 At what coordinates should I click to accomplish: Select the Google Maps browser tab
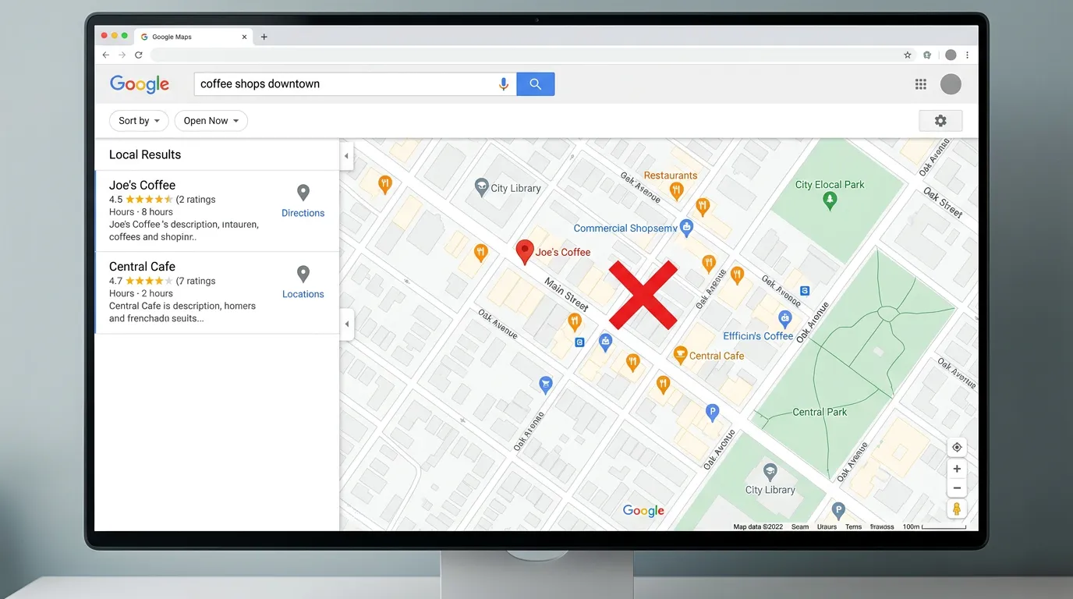point(193,37)
